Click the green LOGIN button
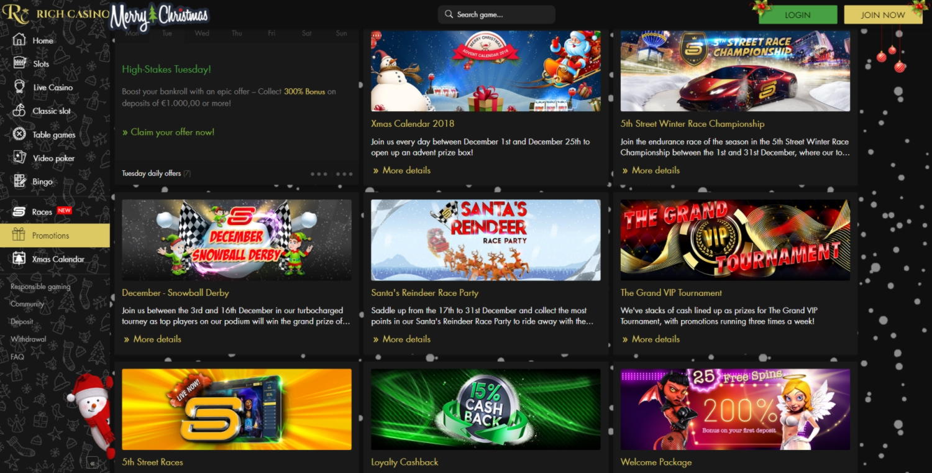This screenshot has width=932, height=473. click(797, 15)
